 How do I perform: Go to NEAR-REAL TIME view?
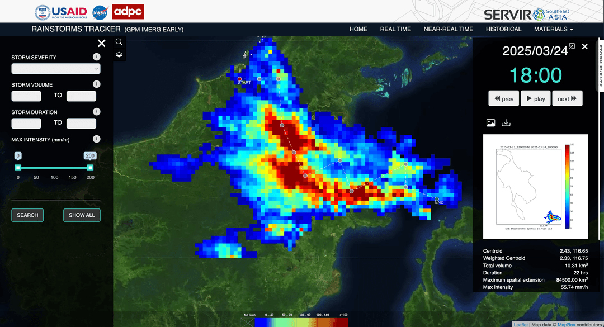[x=449, y=29]
